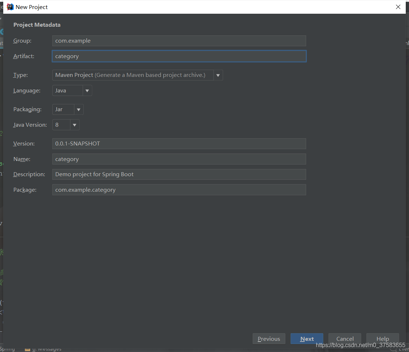Click the Artifact input field
The height and width of the screenshot is (352, 409).
[x=179, y=56]
